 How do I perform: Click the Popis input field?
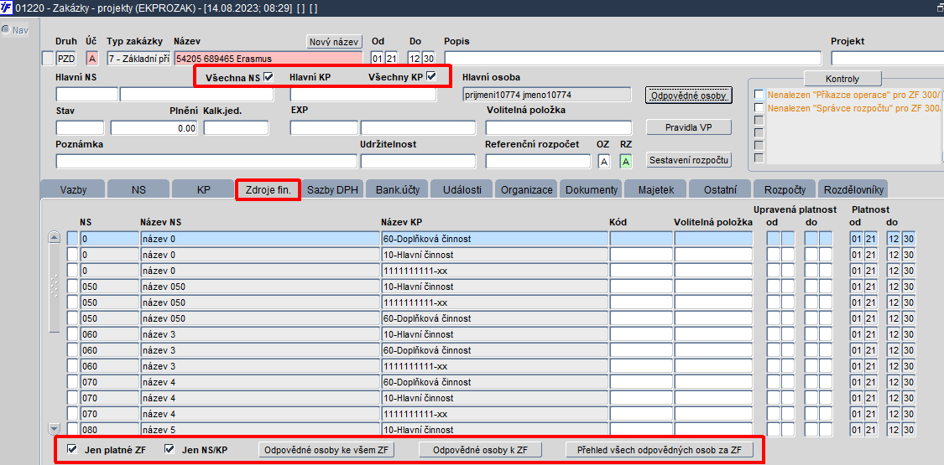(633, 59)
